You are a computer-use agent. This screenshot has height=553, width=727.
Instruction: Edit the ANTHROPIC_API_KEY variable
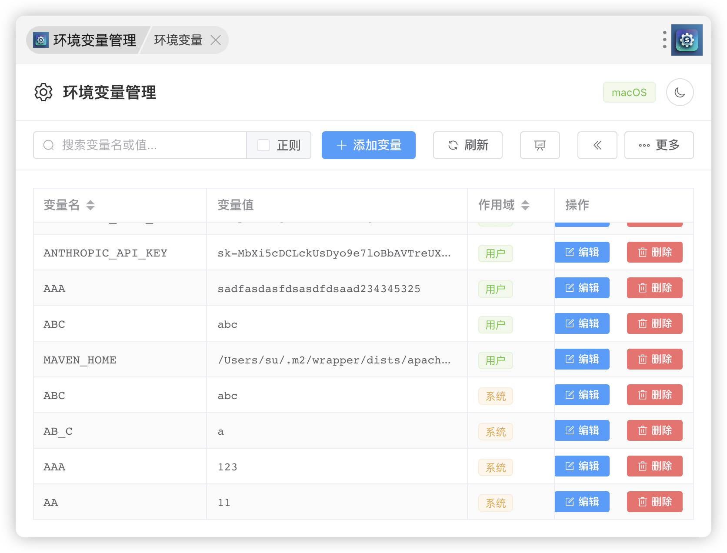[582, 252]
